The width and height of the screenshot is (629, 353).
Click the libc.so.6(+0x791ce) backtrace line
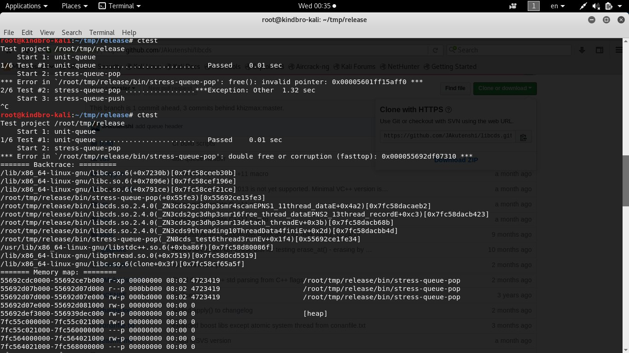(x=118, y=189)
